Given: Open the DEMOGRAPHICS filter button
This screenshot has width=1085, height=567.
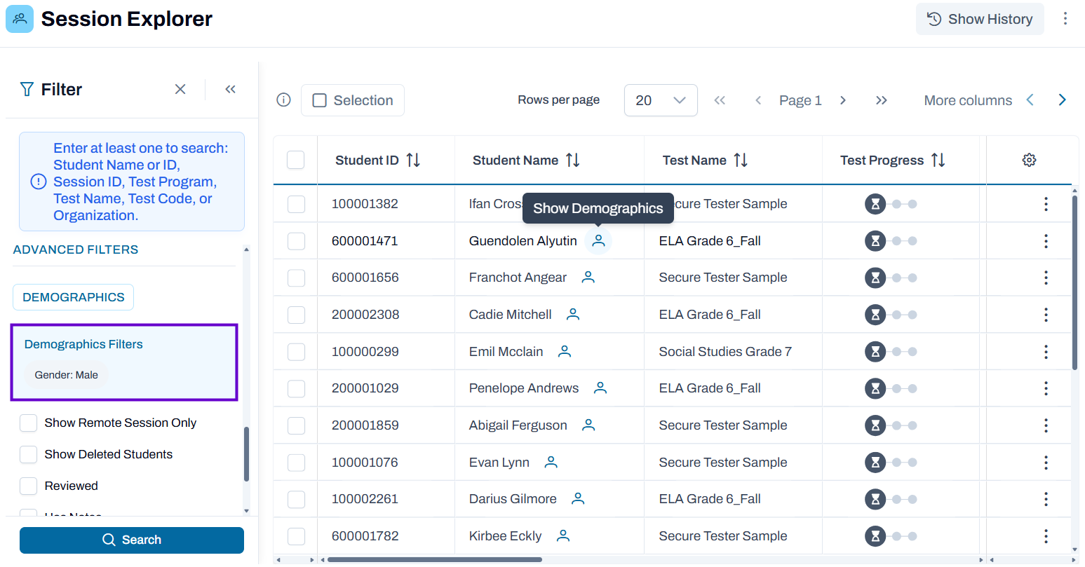Looking at the screenshot, I should (x=74, y=297).
